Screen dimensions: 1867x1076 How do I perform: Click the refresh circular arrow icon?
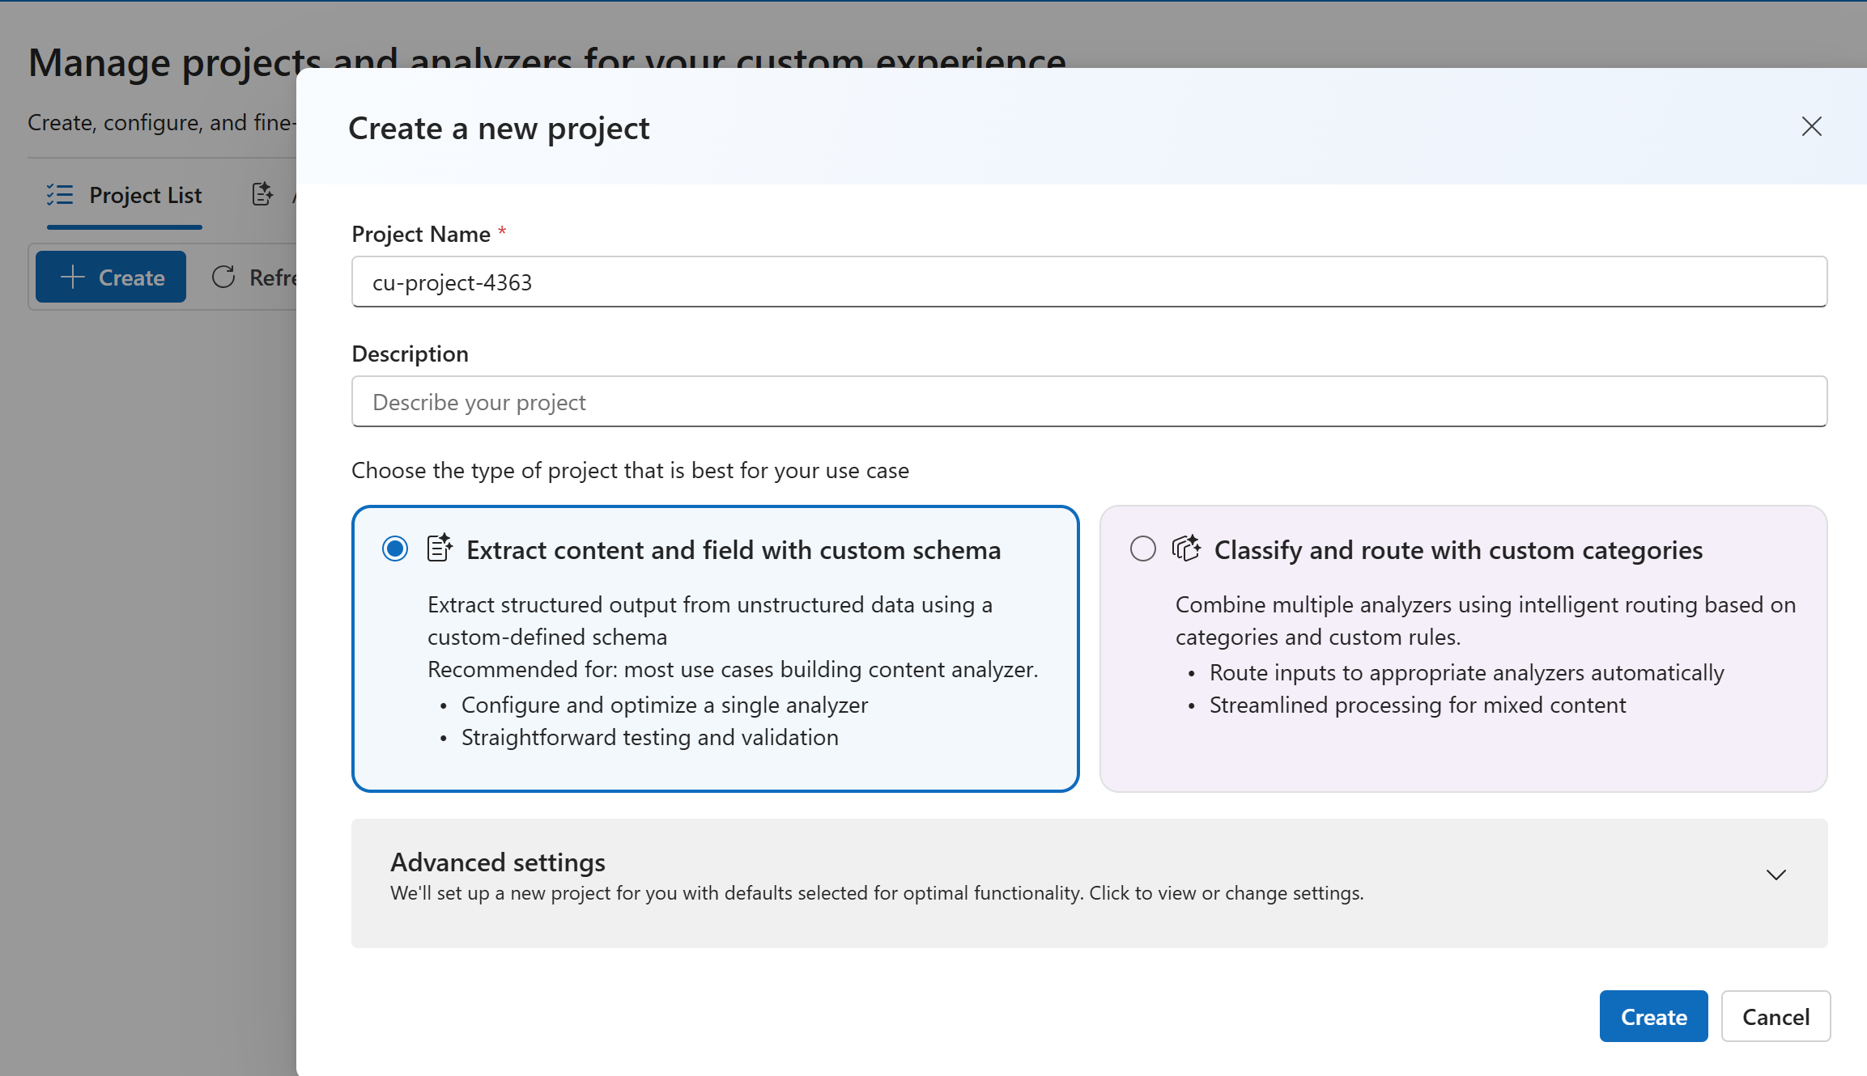(x=223, y=277)
